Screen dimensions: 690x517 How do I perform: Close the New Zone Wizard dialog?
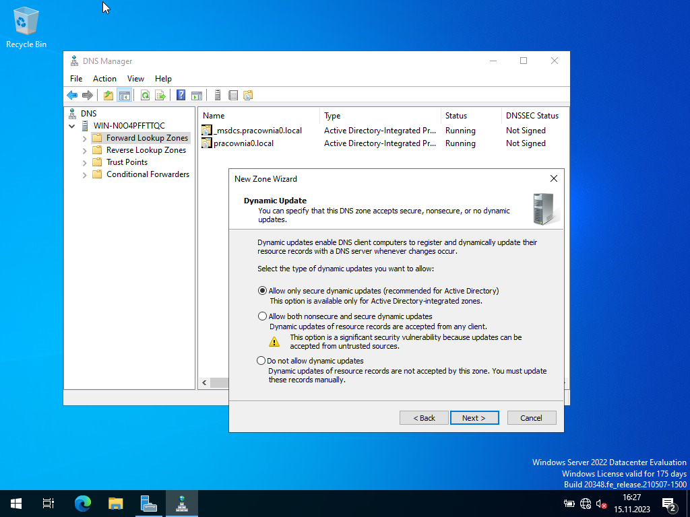554,178
